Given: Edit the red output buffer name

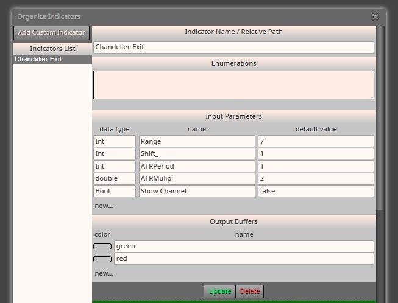Looking at the screenshot, I should click(x=244, y=259).
